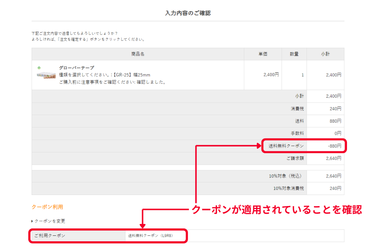Viewport: 376px width, 249px height.
Task: Click 2,640円 in the ご請求額 row
Action: tap(333, 158)
